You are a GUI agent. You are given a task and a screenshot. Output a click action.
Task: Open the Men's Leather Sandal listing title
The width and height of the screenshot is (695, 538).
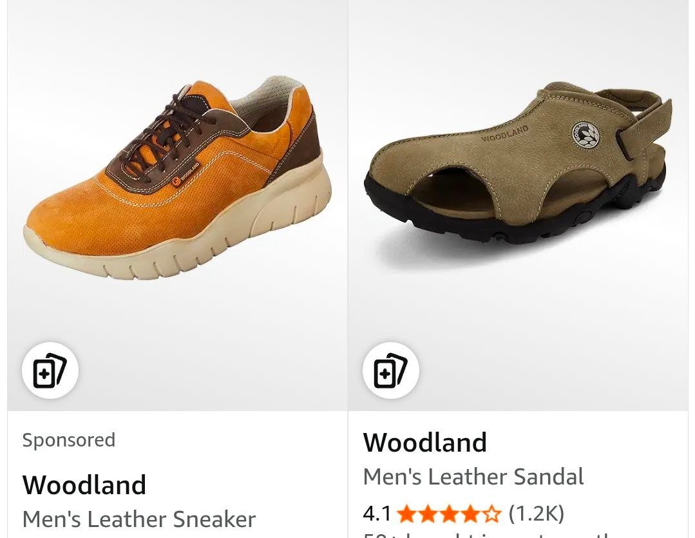click(x=473, y=477)
